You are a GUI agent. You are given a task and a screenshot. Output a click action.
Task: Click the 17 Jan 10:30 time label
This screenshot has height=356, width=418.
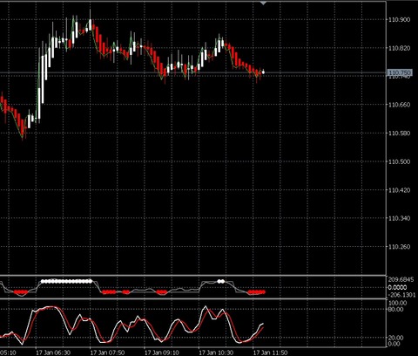point(216,353)
